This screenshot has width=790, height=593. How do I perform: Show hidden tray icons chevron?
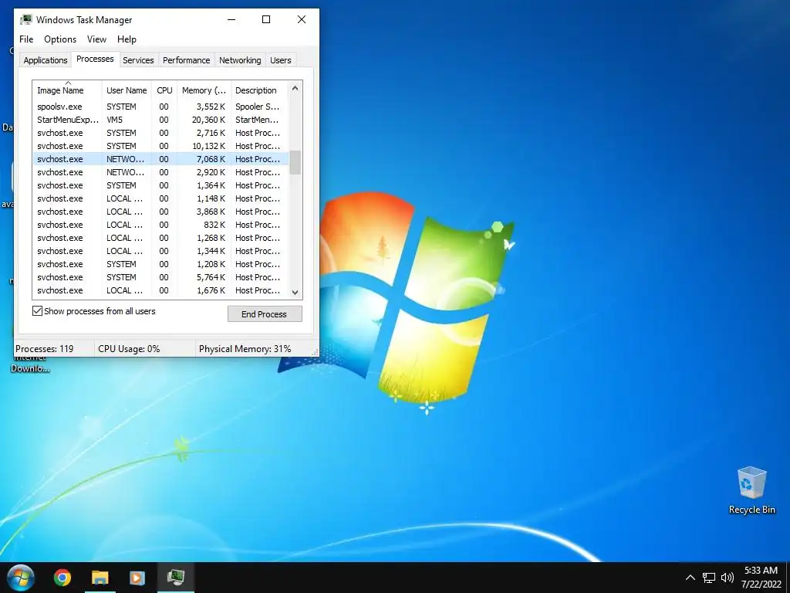point(690,578)
